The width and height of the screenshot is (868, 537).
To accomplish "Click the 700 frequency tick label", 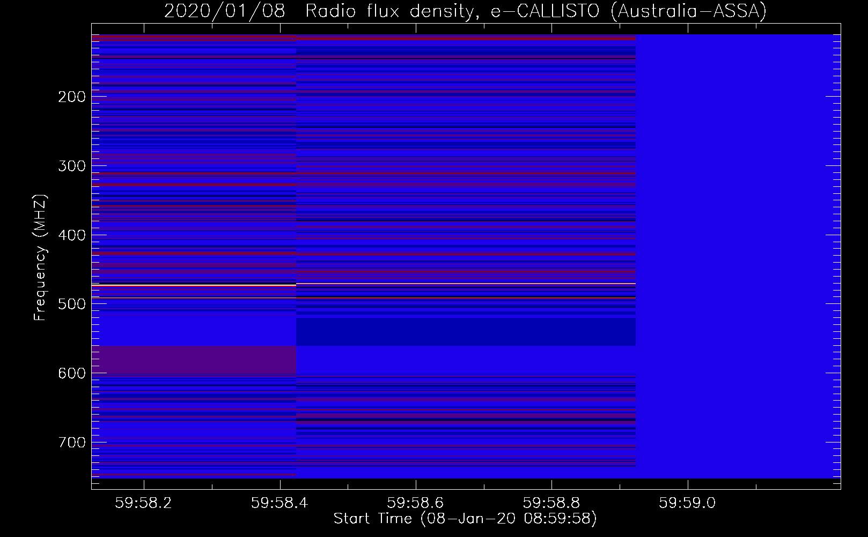I will 72,442.
